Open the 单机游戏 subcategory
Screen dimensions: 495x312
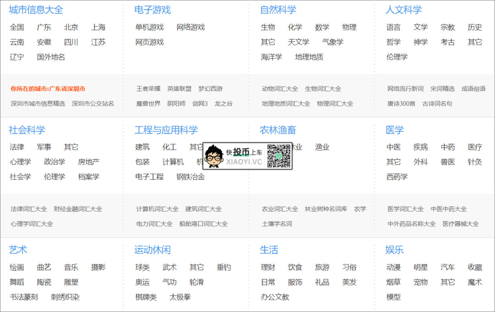(149, 27)
